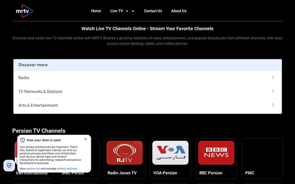Open the Radio Javan TV channel logo

tap(124, 153)
